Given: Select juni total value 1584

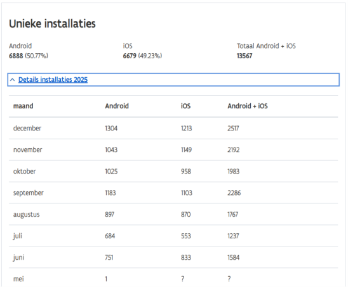Looking at the screenshot, I should 234,257.
